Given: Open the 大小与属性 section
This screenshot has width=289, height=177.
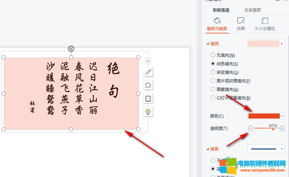Looking at the screenshot, I should pos(265,24).
